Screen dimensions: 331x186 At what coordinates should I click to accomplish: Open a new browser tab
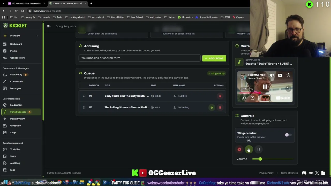pyautogui.click(x=91, y=4)
